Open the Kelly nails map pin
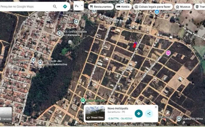The width and height of the screenshot is (205, 127). 76,22
